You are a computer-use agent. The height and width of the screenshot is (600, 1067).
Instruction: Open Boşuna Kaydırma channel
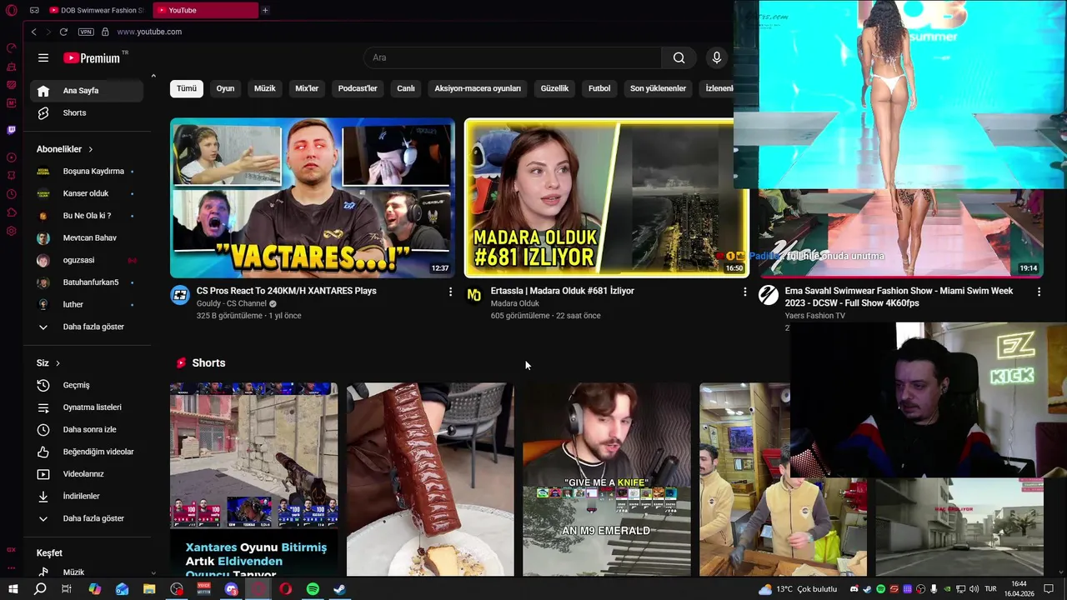[87, 171]
